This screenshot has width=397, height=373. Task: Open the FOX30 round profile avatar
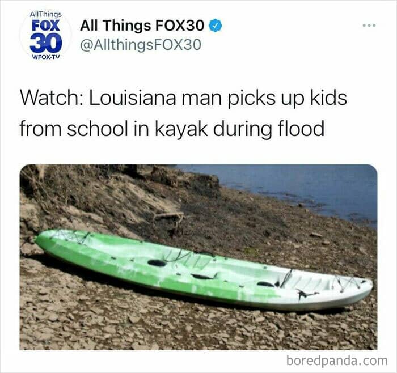pos(46,35)
